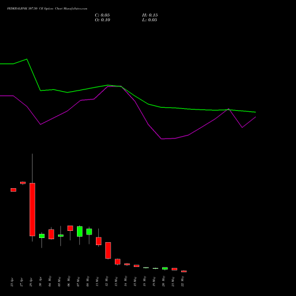Select the close value C: 0.05
The image size is (296, 296).
pyautogui.click(x=102, y=15)
